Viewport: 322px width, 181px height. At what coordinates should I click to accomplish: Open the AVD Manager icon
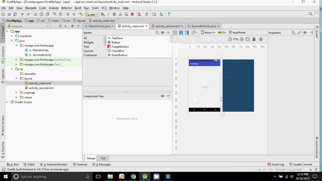click(139, 14)
